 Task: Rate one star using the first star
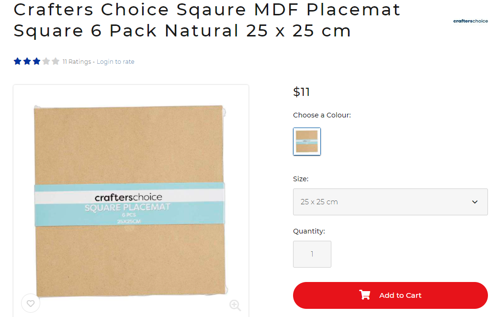click(18, 61)
